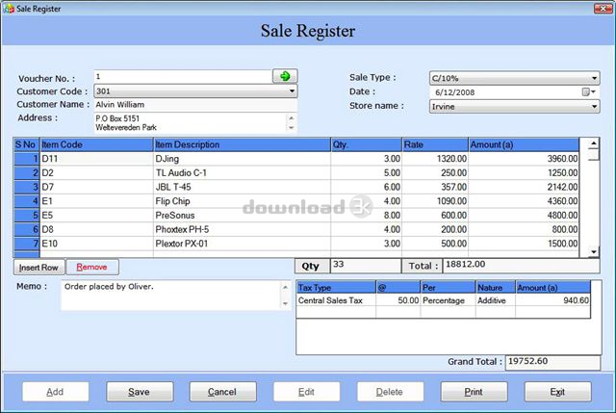Image resolution: width=616 pixels, height=413 pixels.
Task: Click the Print button
Action: [x=473, y=392]
